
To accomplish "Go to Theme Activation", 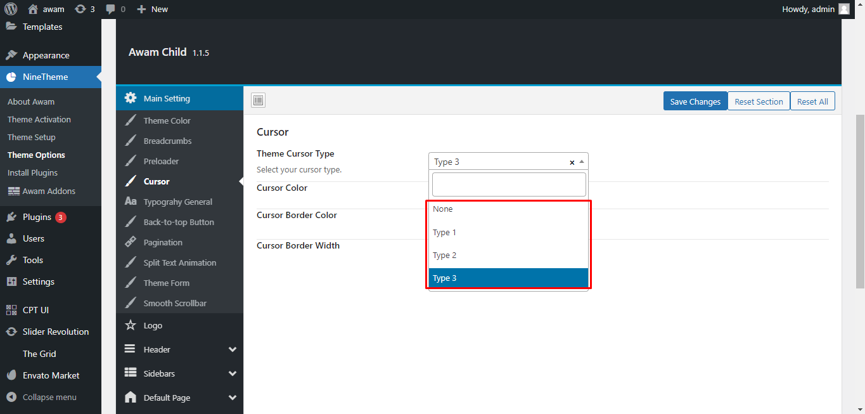I will click(39, 119).
